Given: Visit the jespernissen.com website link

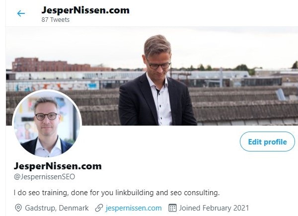Looking at the screenshot, I should point(134,208).
